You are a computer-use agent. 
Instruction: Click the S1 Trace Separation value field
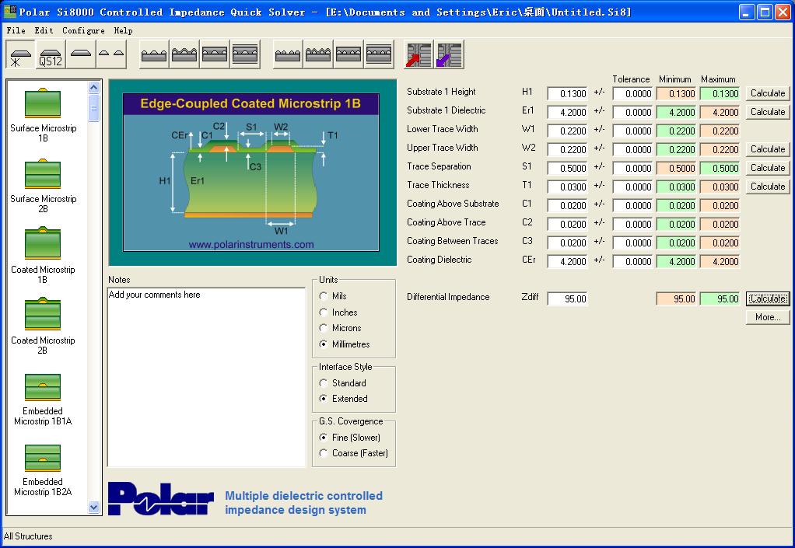[x=567, y=168]
